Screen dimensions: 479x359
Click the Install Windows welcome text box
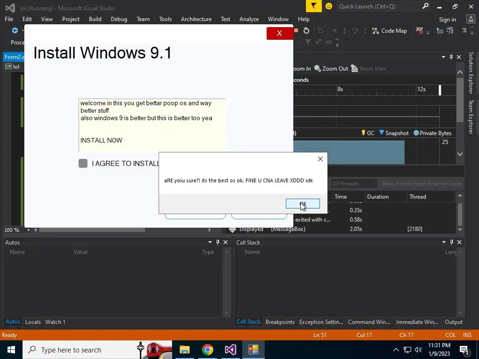coord(152,125)
